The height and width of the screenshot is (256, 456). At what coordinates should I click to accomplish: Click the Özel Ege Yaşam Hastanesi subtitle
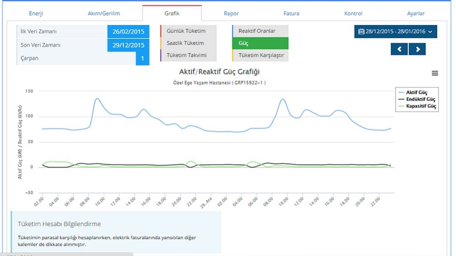[219, 83]
